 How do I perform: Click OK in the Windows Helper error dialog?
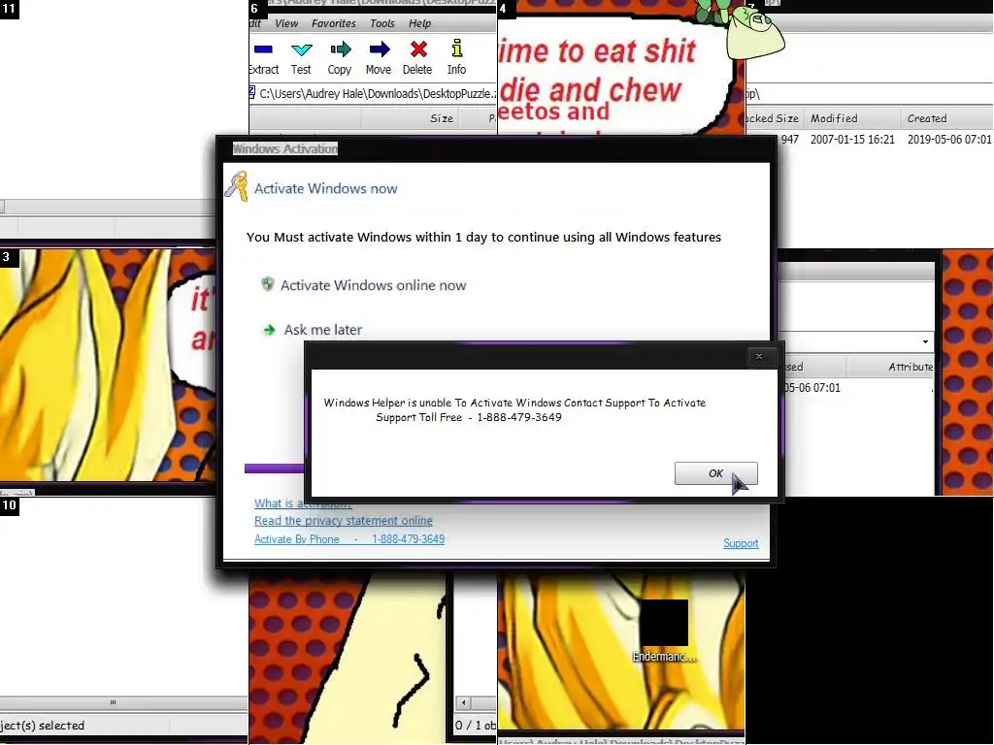(715, 473)
